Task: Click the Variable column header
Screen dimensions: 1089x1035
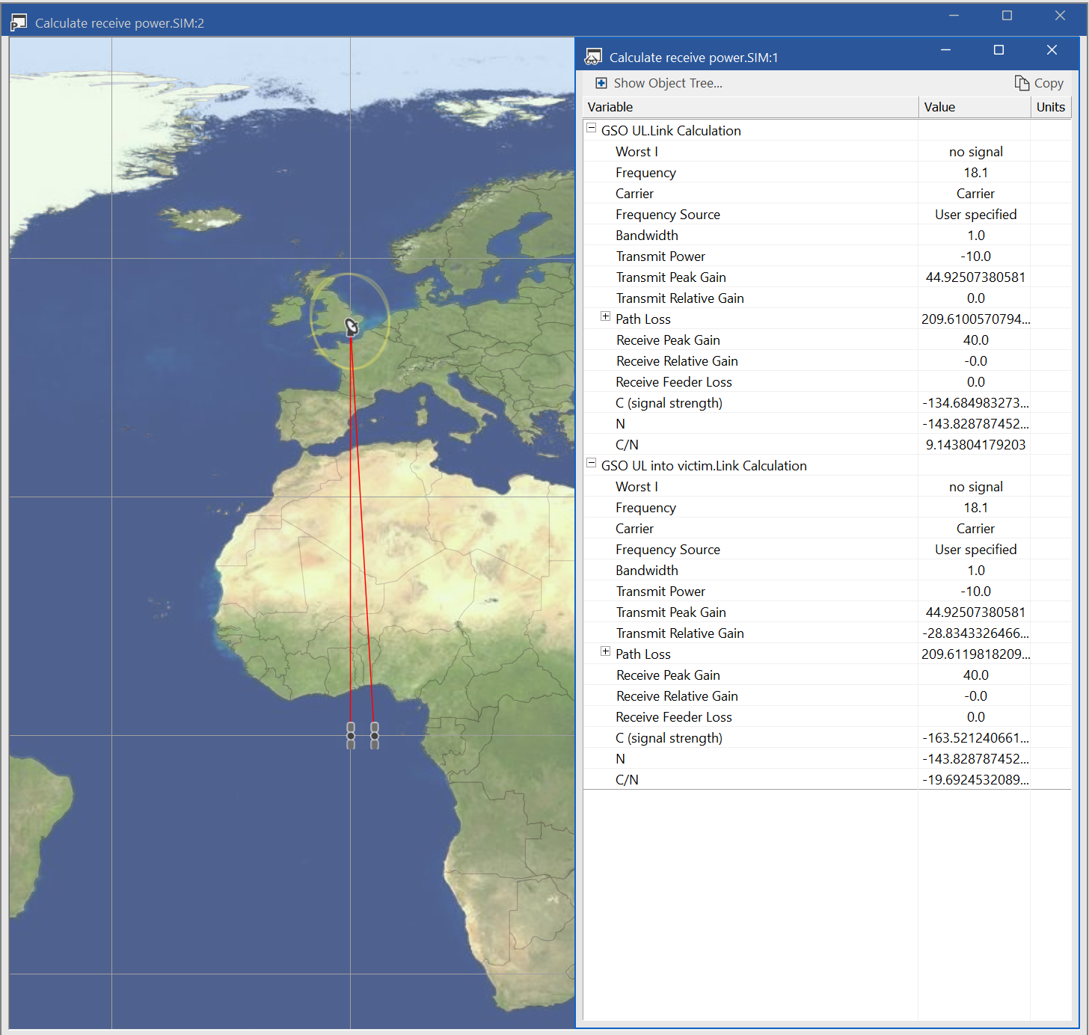Action: (750, 107)
